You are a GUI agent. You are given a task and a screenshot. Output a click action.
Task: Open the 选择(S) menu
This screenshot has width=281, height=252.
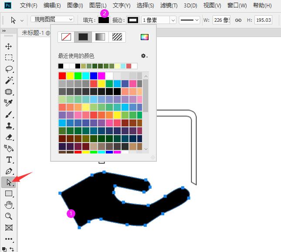145,6
